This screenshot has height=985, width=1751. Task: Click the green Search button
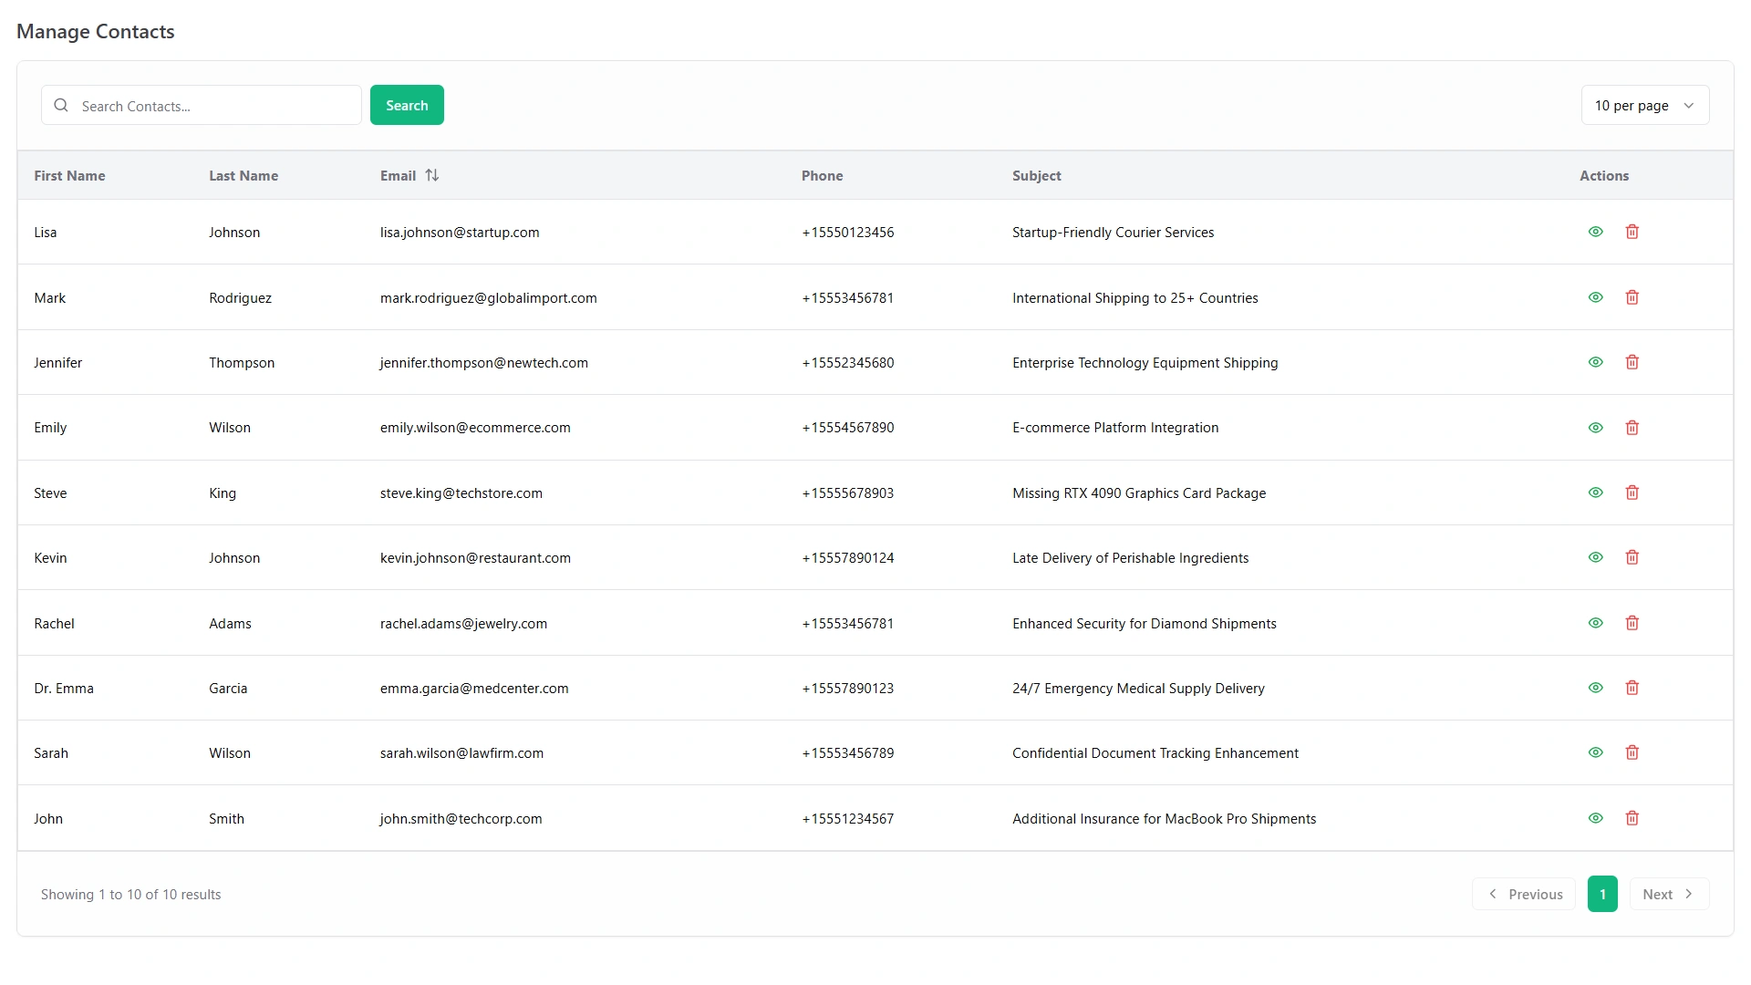point(407,105)
